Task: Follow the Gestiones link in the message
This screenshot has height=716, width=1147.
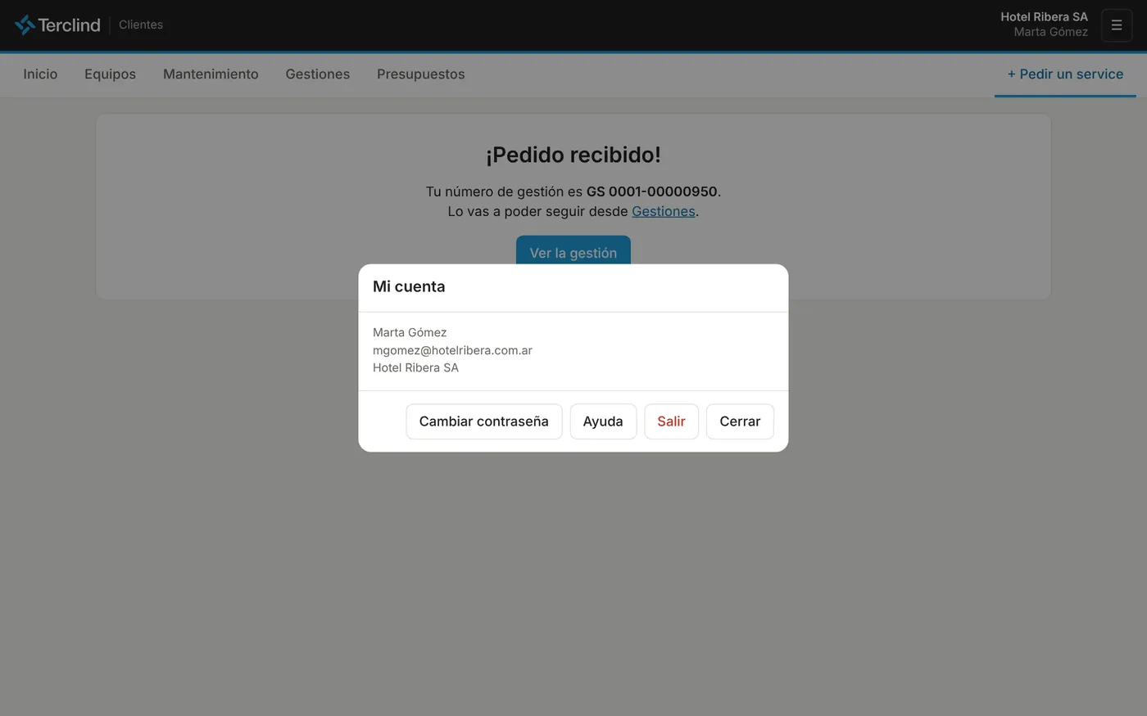Action: tap(664, 211)
